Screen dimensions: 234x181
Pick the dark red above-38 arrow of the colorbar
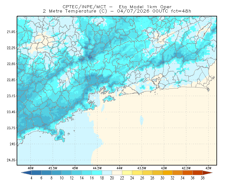[x=207, y=173]
